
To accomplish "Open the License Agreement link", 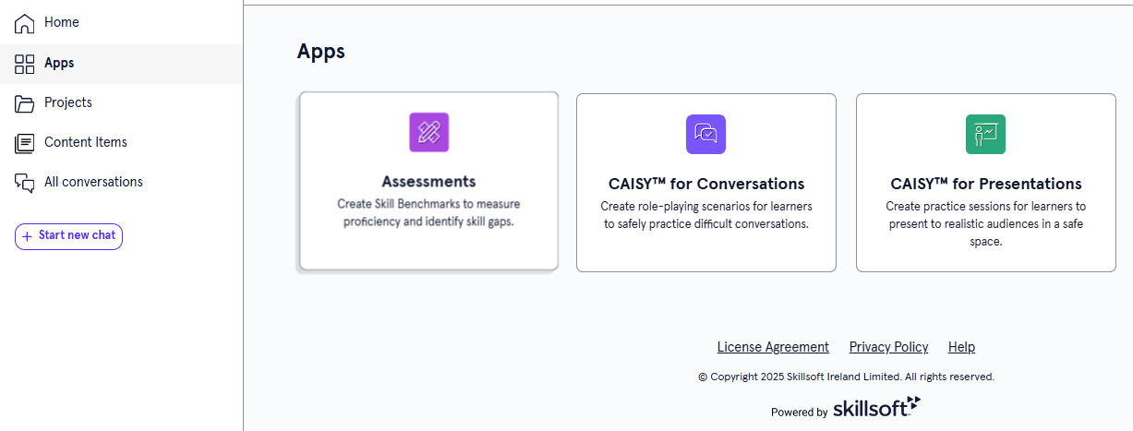I will (773, 347).
